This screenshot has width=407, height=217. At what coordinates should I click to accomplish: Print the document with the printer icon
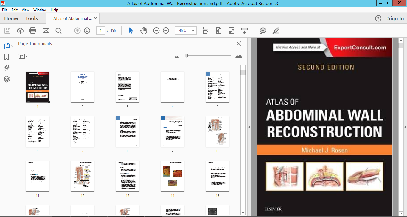pyautogui.click(x=33, y=31)
